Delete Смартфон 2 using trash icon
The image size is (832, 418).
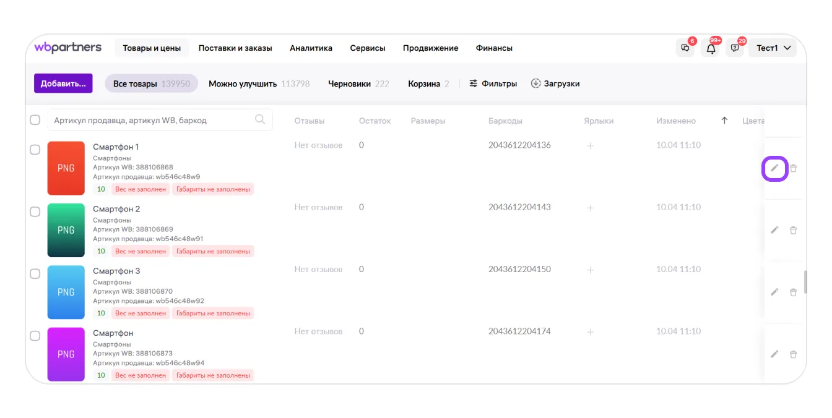pos(793,230)
